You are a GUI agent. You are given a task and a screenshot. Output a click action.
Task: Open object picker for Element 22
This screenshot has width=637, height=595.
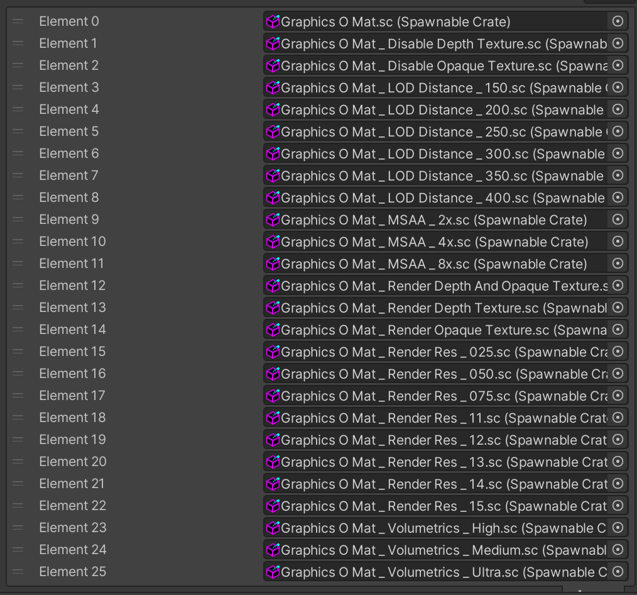point(618,506)
